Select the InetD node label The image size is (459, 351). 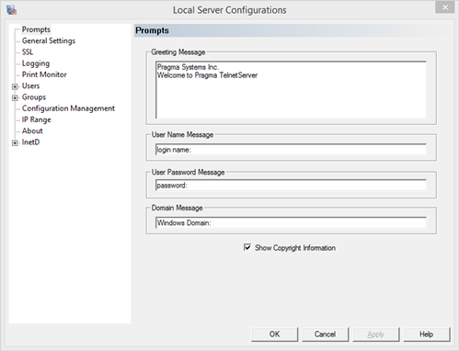pos(30,142)
